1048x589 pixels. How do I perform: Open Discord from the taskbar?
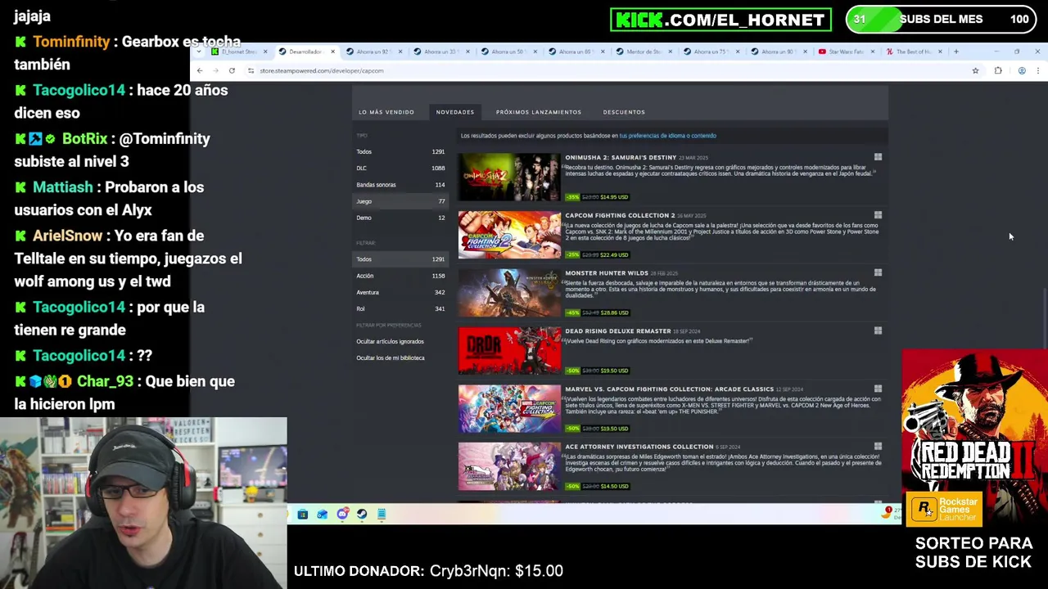click(342, 515)
